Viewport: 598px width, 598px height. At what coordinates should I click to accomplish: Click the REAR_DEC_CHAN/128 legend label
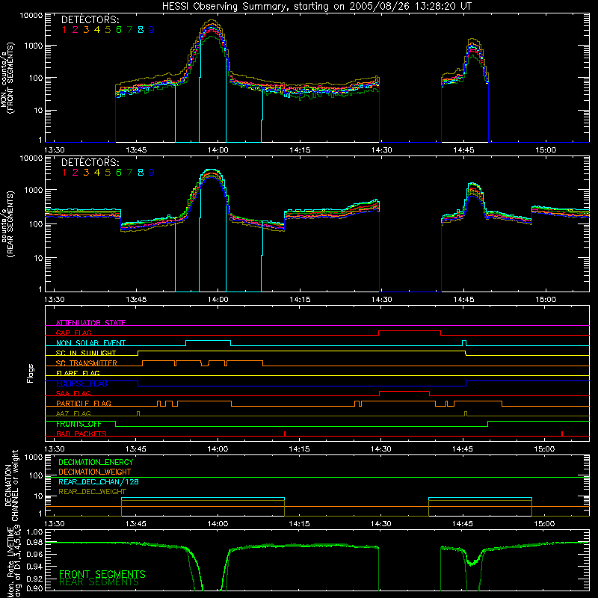[99, 481]
